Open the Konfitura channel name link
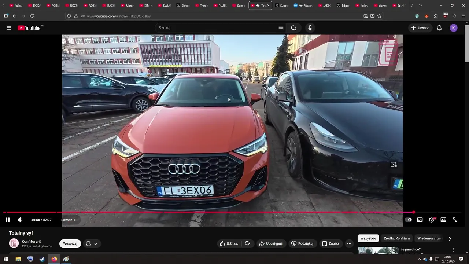469x264 pixels. 30,241
